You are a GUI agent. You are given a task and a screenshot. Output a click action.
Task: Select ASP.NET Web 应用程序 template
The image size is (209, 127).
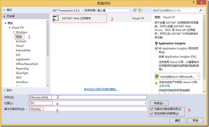click(101, 18)
